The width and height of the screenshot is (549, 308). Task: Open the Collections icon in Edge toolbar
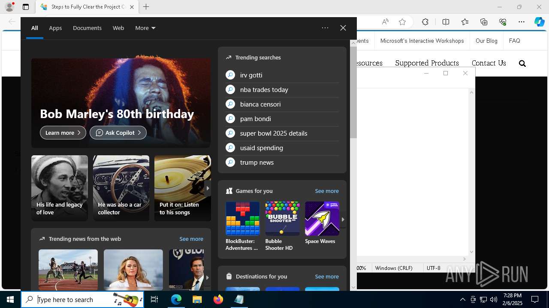[x=484, y=22]
